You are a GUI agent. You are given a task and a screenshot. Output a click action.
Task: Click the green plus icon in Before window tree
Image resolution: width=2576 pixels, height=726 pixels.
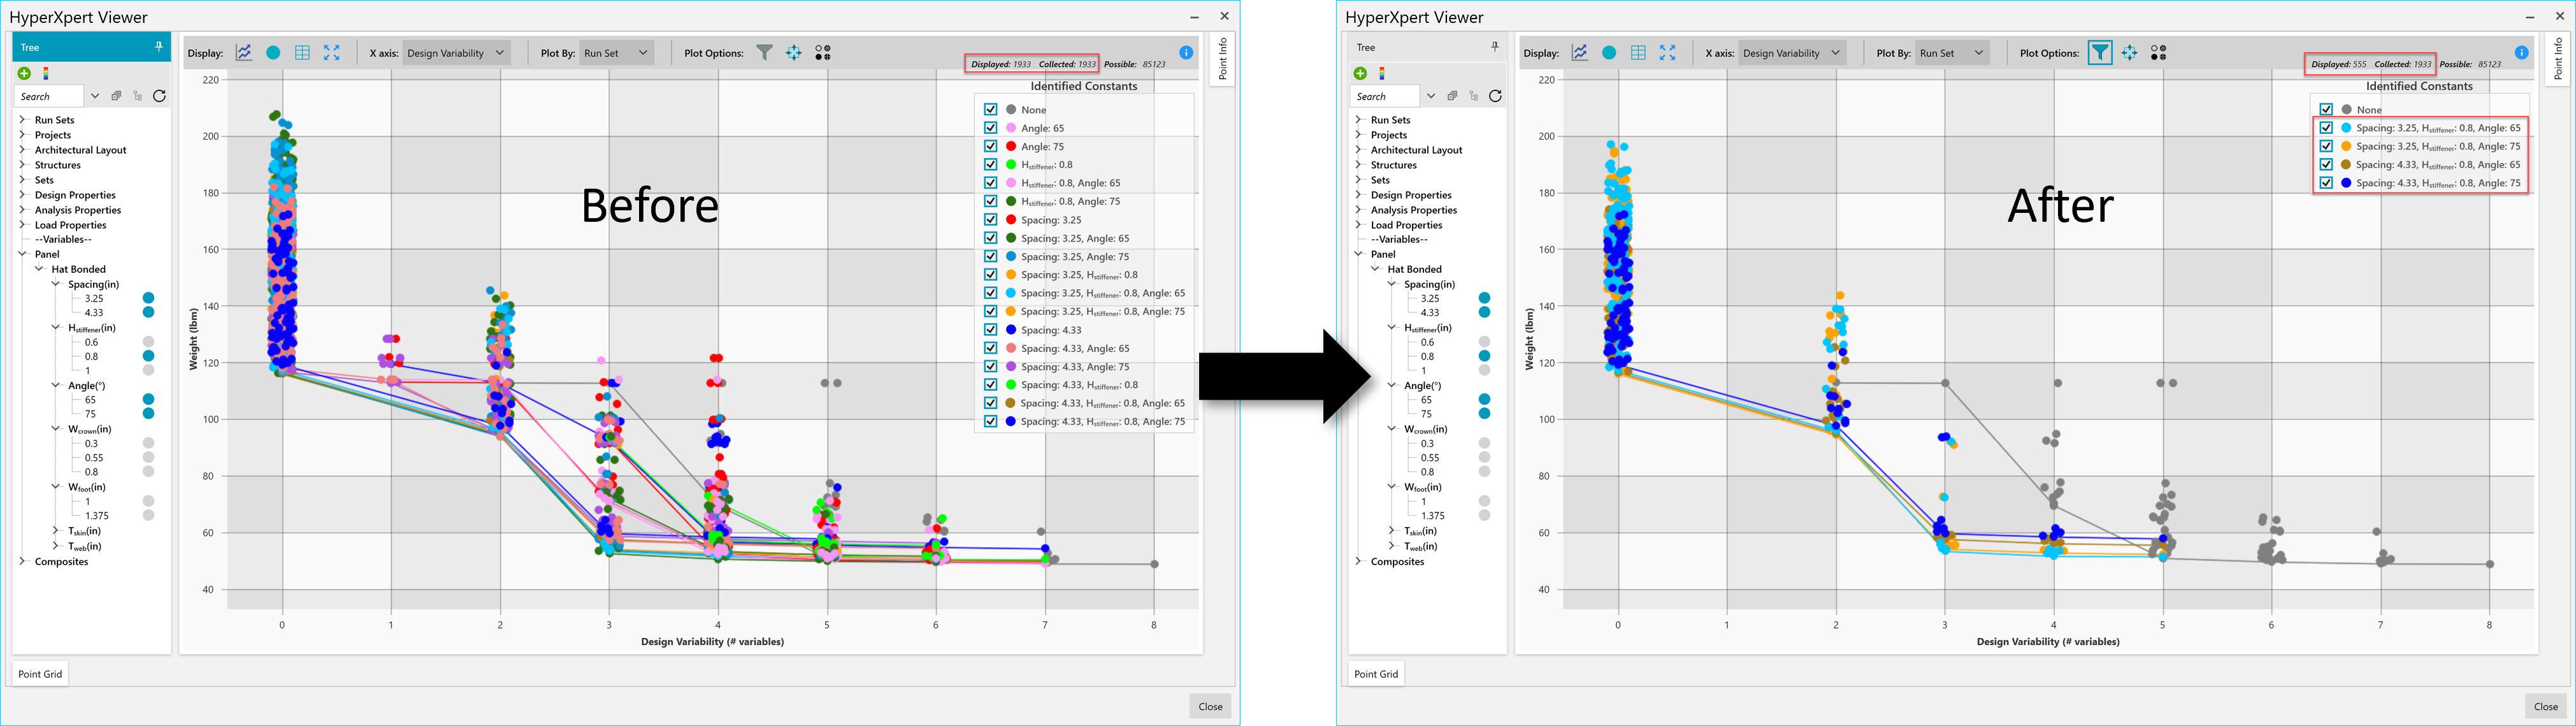tap(24, 74)
